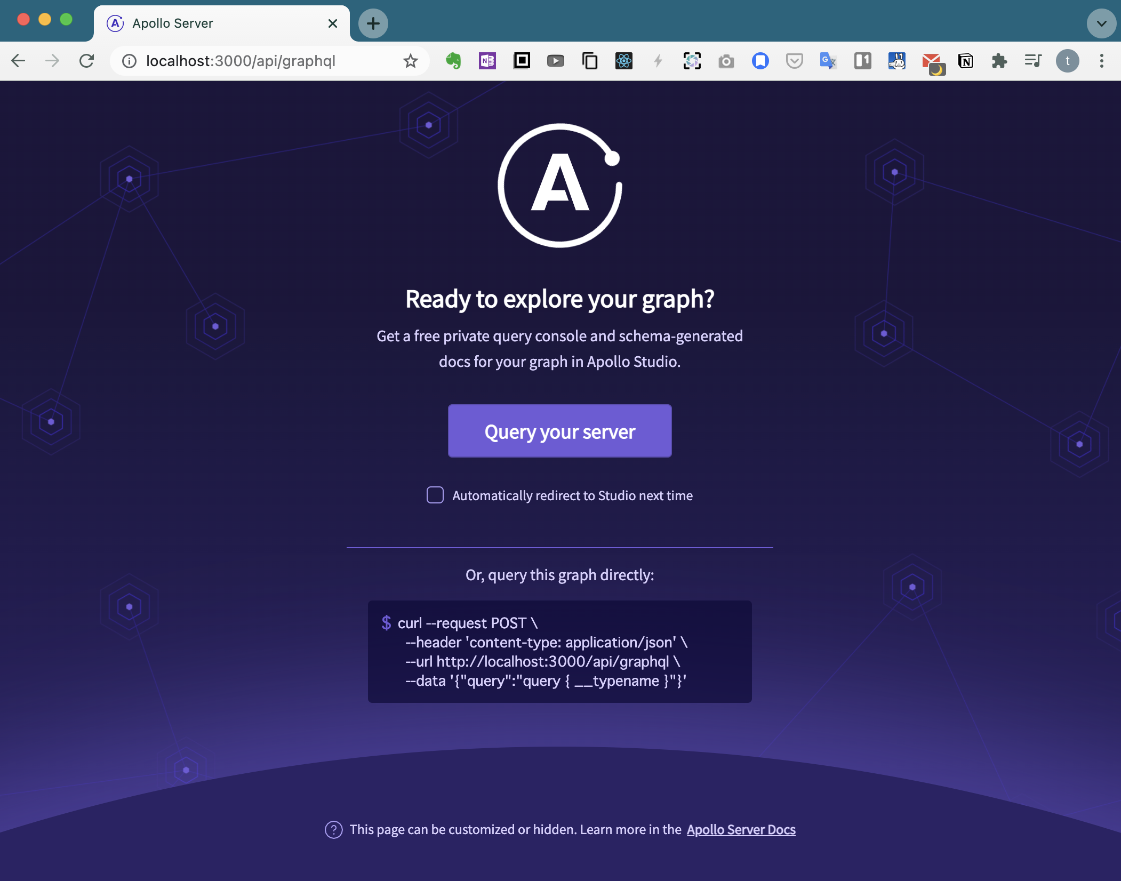
Task: Open the Google Translate extension
Action: coord(828,61)
